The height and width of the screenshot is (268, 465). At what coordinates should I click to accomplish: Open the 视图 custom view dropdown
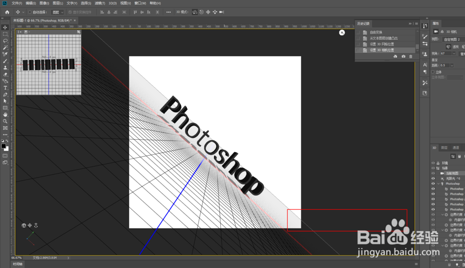pyautogui.click(x=453, y=39)
